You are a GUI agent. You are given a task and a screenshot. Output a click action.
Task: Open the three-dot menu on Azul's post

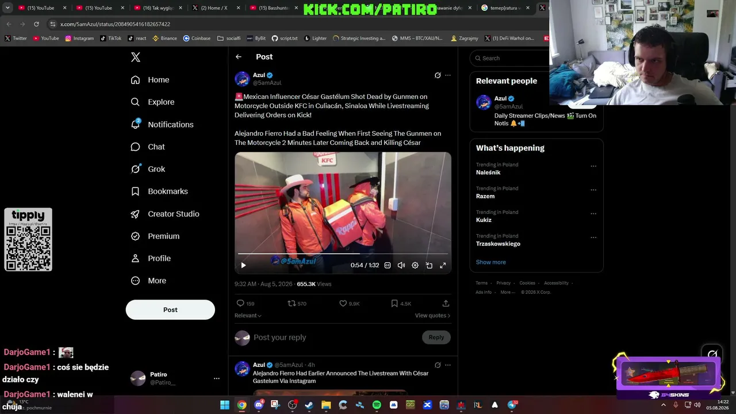point(448,75)
